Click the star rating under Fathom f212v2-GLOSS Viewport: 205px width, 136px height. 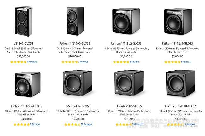pyautogui.click(x=69, y=62)
